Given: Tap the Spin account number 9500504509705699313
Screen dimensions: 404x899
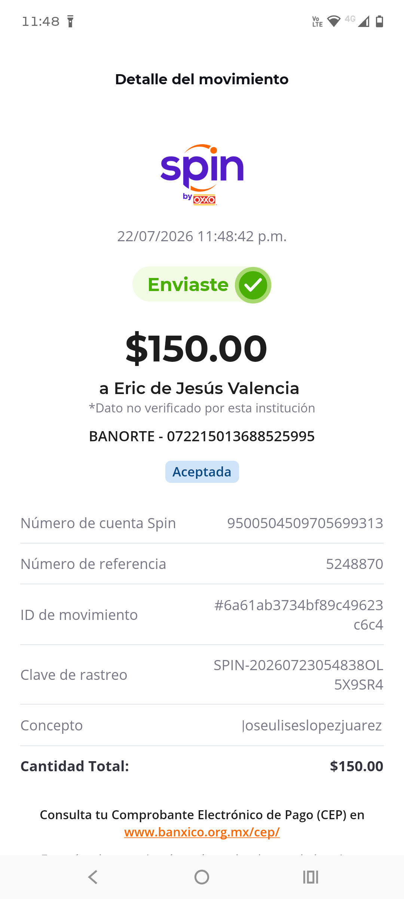Looking at the screenshot, I should click(x=305, y=523).
